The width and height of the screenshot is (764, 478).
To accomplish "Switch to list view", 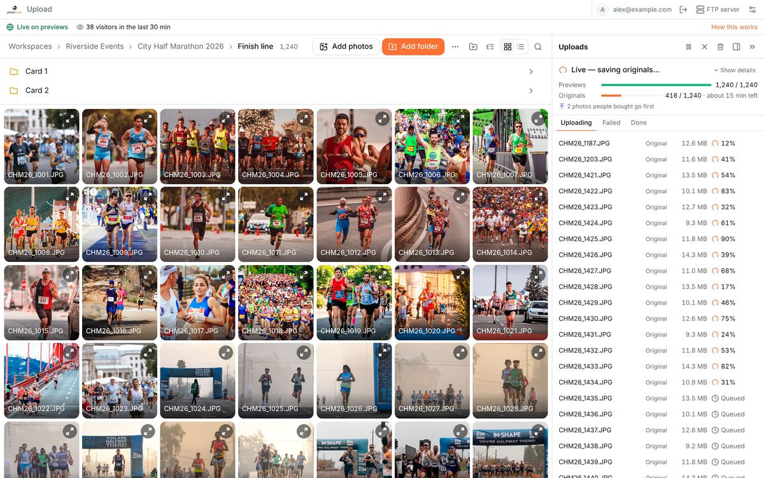I will [521, 47].
